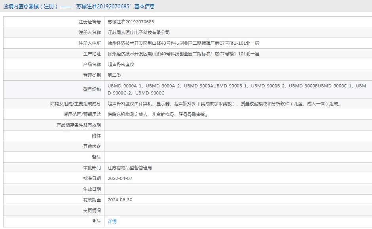Select the 第二类 value
The height and width of the screenshot is (229, 372).
(114, 75)
